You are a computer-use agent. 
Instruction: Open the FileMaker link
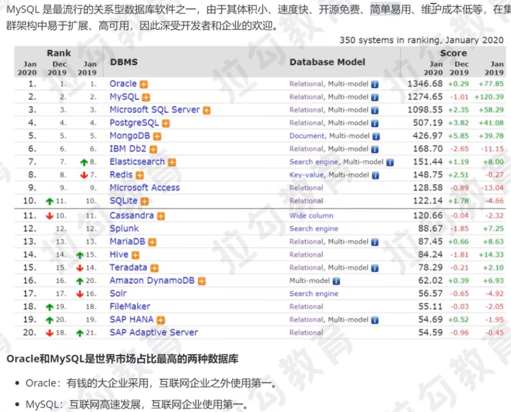click(x=130, y=306)
